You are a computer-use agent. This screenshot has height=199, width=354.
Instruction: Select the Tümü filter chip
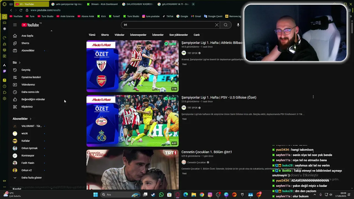point(92,35)
